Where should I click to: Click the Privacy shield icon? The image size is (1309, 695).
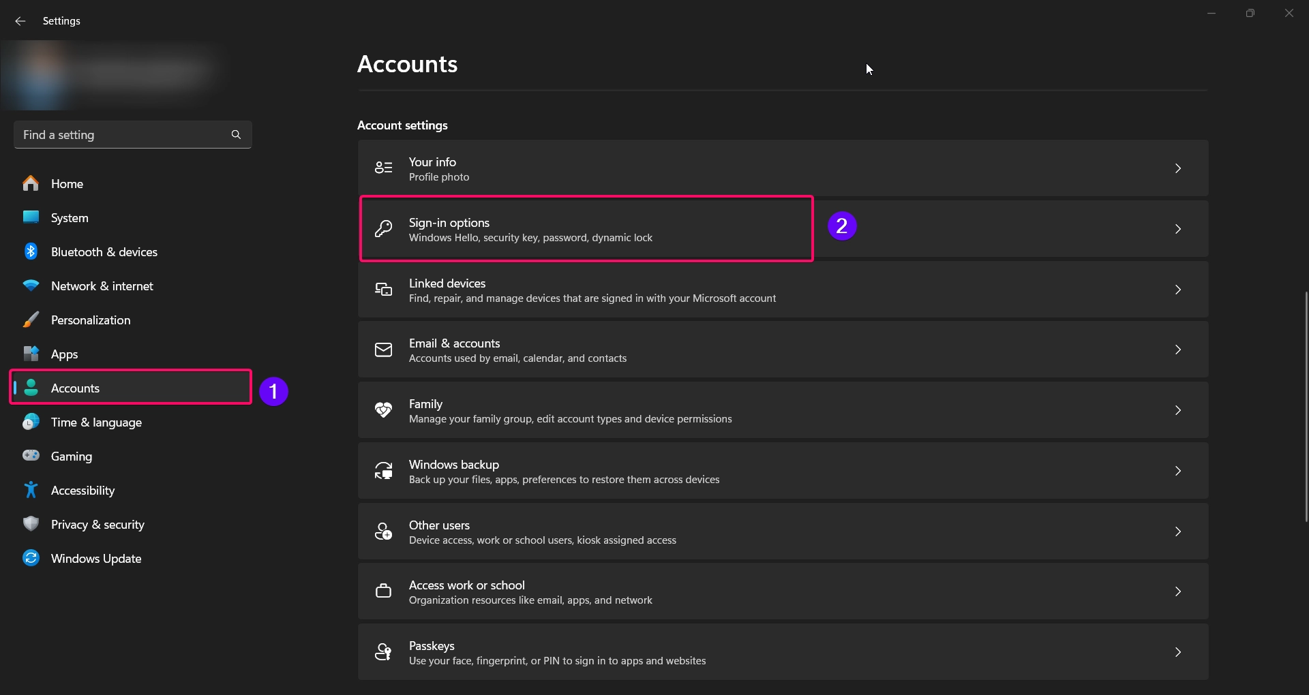31,523
